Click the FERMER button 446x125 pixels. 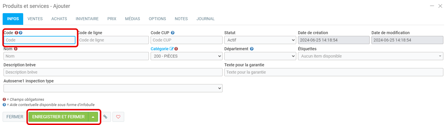pos(15,117)
